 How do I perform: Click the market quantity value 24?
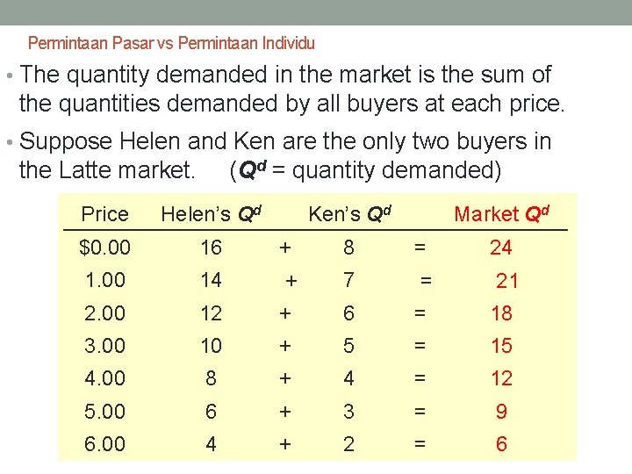pos(500,248)
